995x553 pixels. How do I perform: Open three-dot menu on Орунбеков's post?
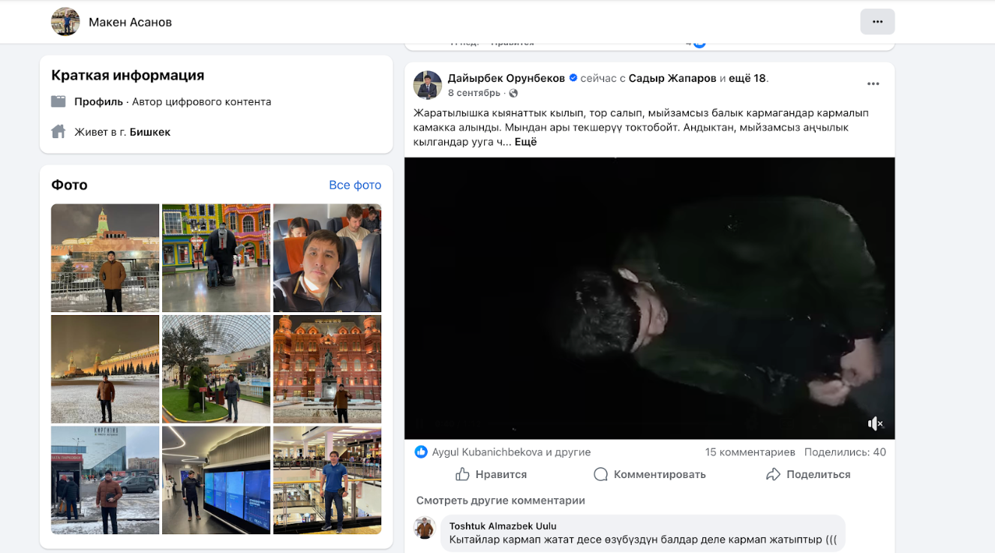pyautogui.click(x=873, y=84)
